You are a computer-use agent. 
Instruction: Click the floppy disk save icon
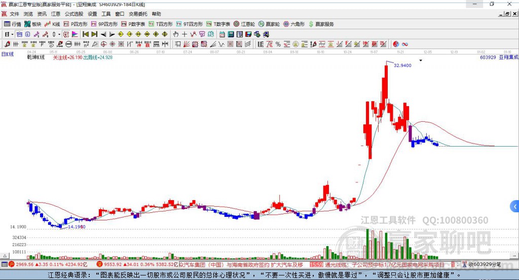[248, 34]
